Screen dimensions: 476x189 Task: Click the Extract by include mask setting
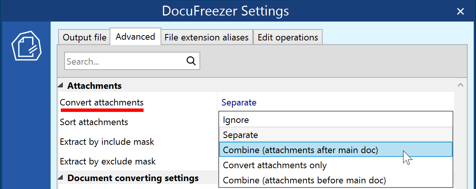[x=107, y=142]
